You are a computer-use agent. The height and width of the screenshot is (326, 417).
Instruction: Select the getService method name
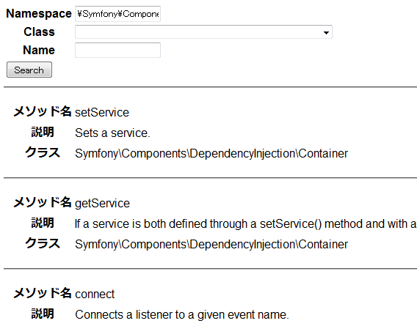click(x=102, y=204)
